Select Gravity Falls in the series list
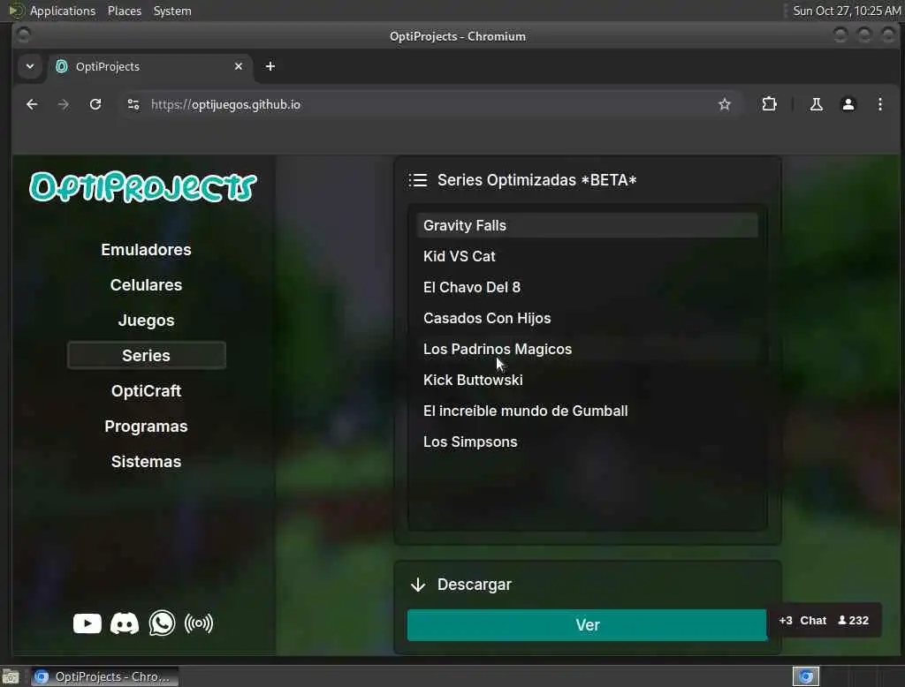Viewport: 905px width, 687px height. pyautogui.click(x=587, y=225)
